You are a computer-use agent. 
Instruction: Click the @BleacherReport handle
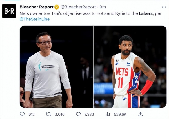coord(78,7)
